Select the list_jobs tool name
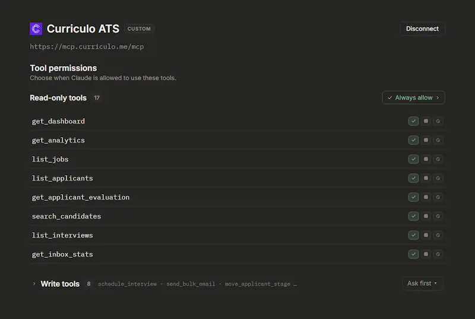Viewport: 475px width, 319px height. 50,159
